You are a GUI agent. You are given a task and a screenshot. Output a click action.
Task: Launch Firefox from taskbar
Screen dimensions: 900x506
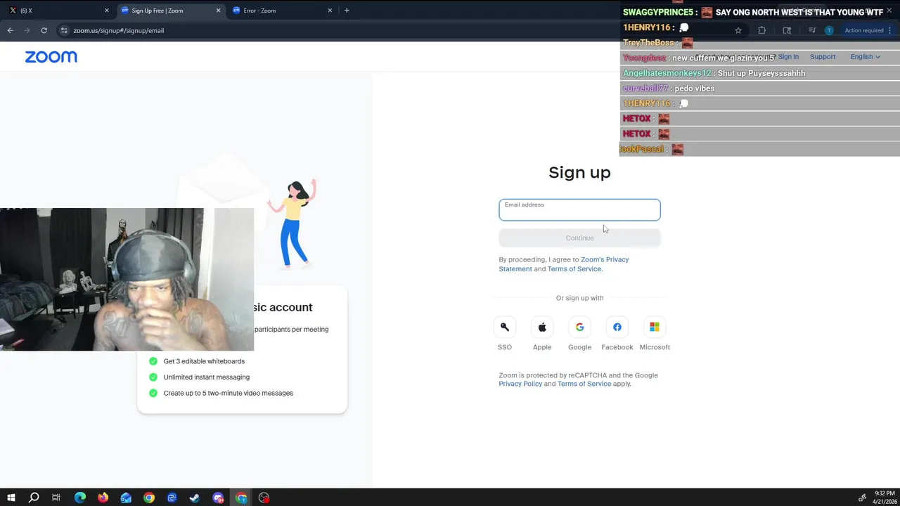(103, 498)
